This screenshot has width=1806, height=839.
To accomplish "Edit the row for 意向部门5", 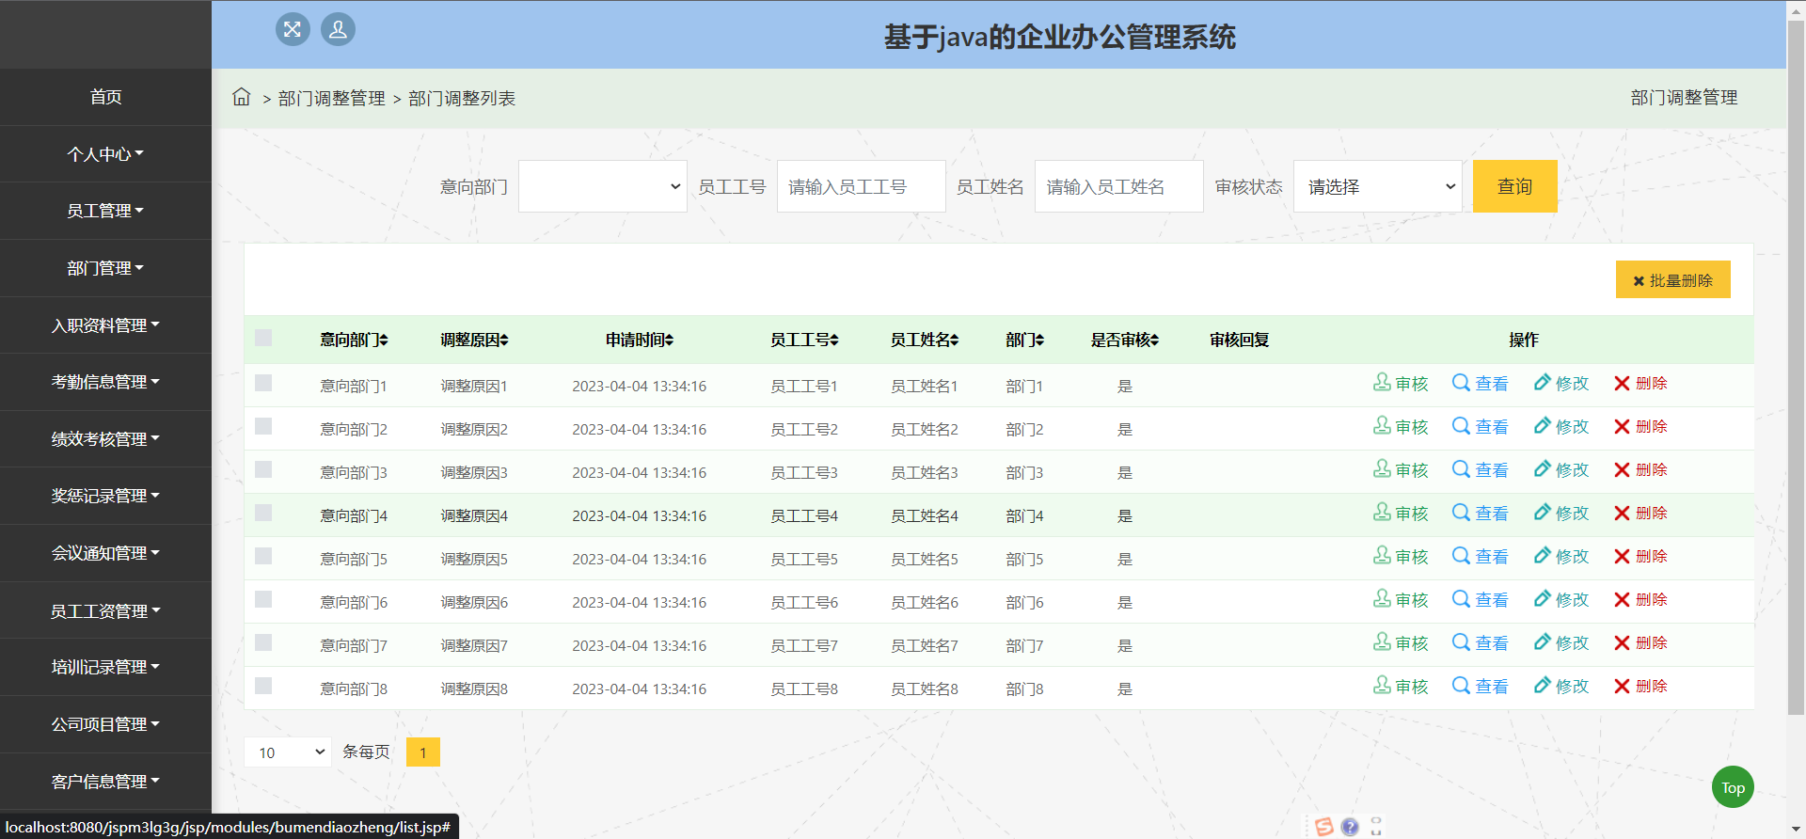I will [1561, 556].
